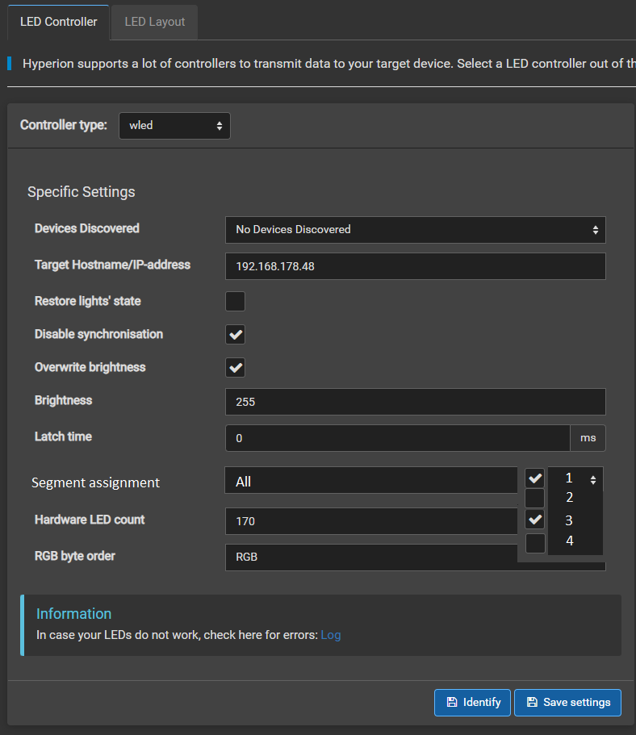
Task: Click the Identify button
Action: point(472,702)
